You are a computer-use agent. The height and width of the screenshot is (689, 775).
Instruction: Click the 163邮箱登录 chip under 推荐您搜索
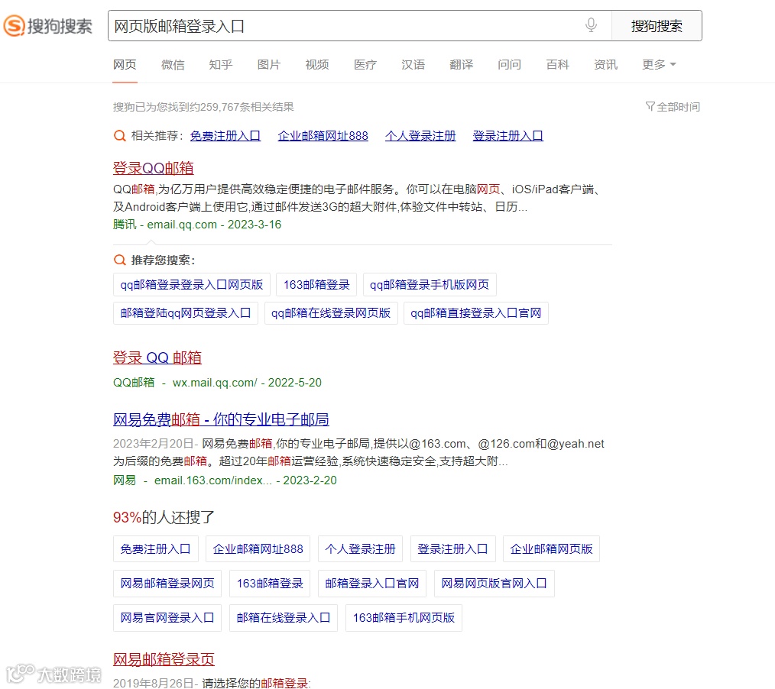tap(316, 284)
